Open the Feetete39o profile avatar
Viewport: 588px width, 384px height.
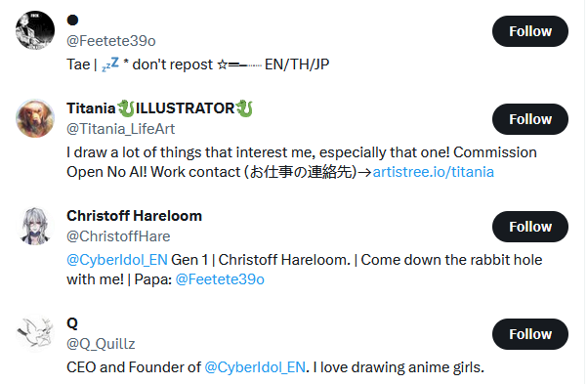click(x=35, y=30)
